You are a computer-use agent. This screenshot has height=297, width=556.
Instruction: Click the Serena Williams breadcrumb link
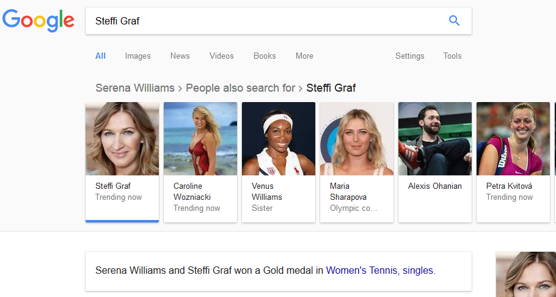134,88
